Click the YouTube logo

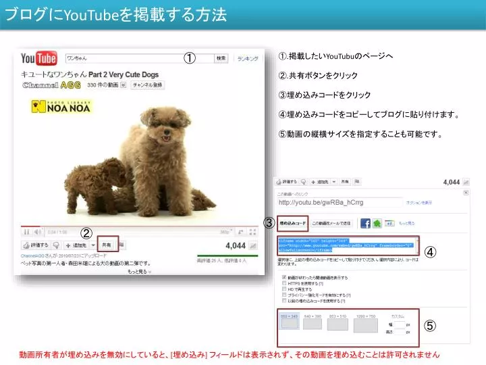(x=39, y=58)
